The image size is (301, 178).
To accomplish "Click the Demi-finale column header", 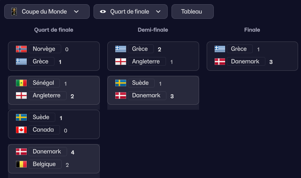I will coord(153,30).
